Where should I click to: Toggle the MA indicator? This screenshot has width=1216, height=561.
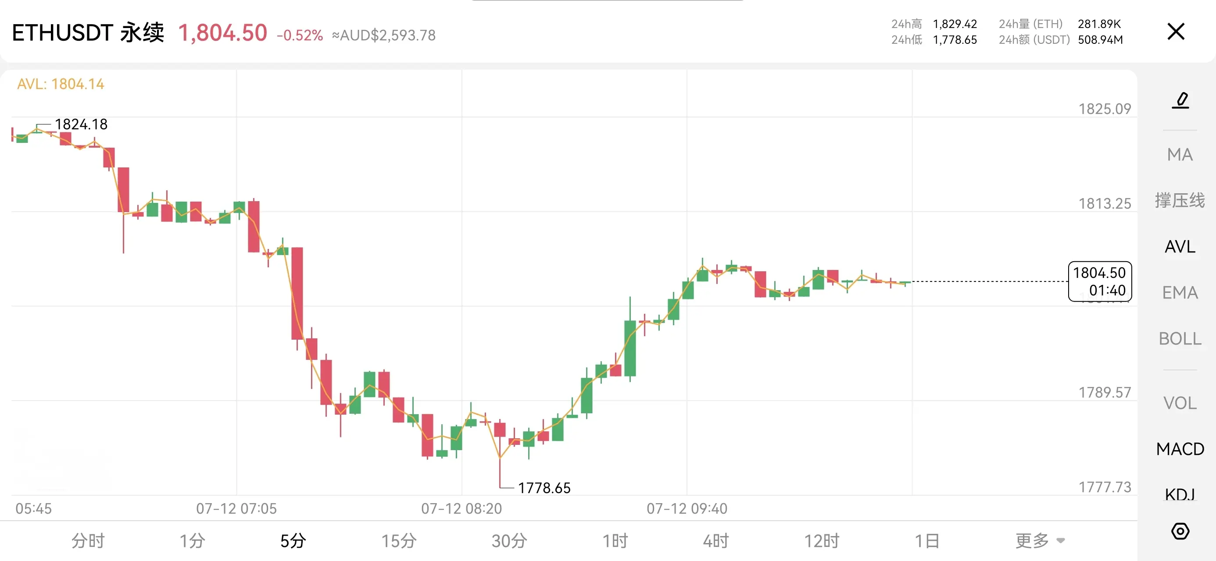pyautogui.click(x=1180, y=154)
